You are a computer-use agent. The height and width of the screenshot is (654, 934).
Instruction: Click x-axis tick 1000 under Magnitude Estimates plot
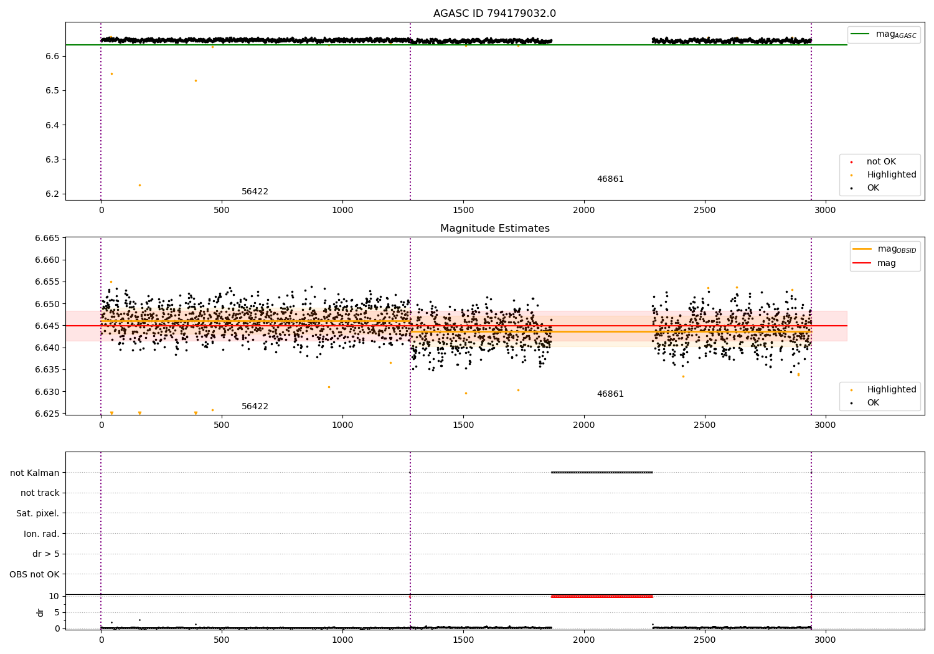click(342, 425)
